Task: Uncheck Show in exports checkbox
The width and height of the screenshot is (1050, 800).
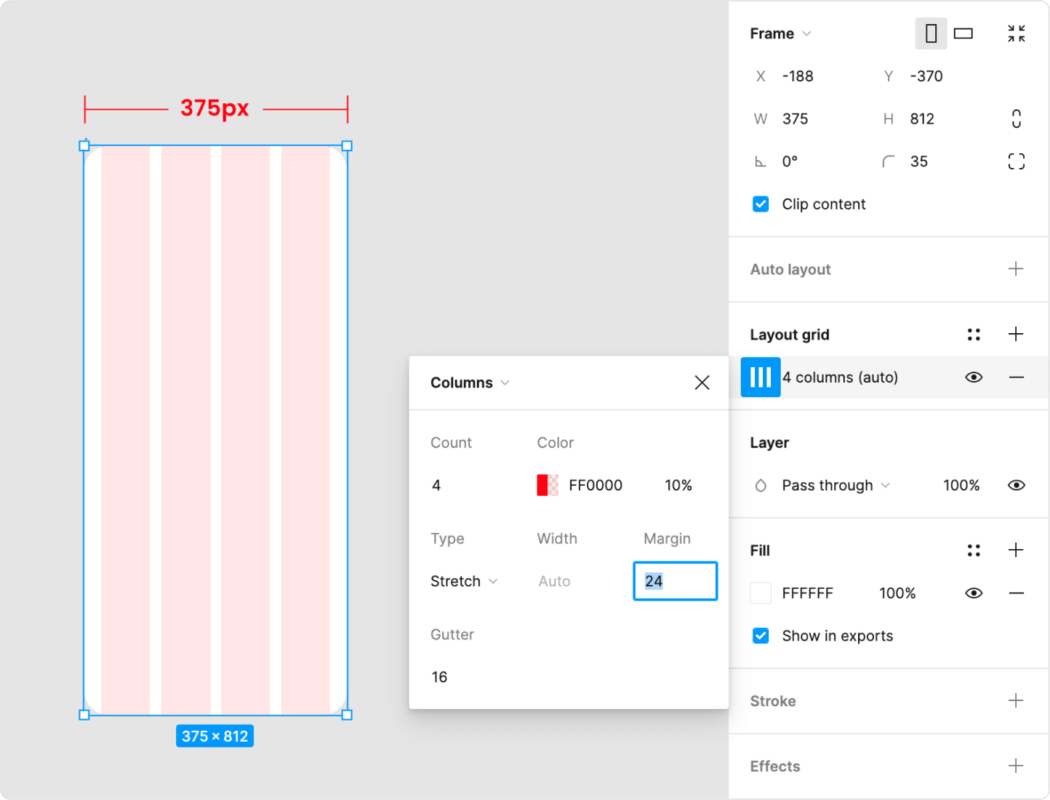Action: tap(761, 636)
